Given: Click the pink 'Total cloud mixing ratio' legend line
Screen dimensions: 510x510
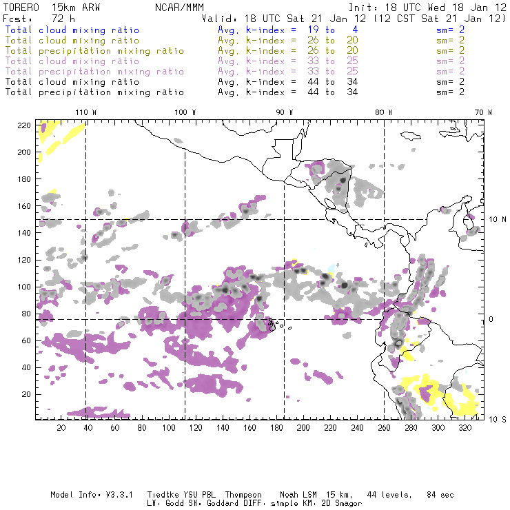Looking at the screenshot, I should (x=72, y=61).
